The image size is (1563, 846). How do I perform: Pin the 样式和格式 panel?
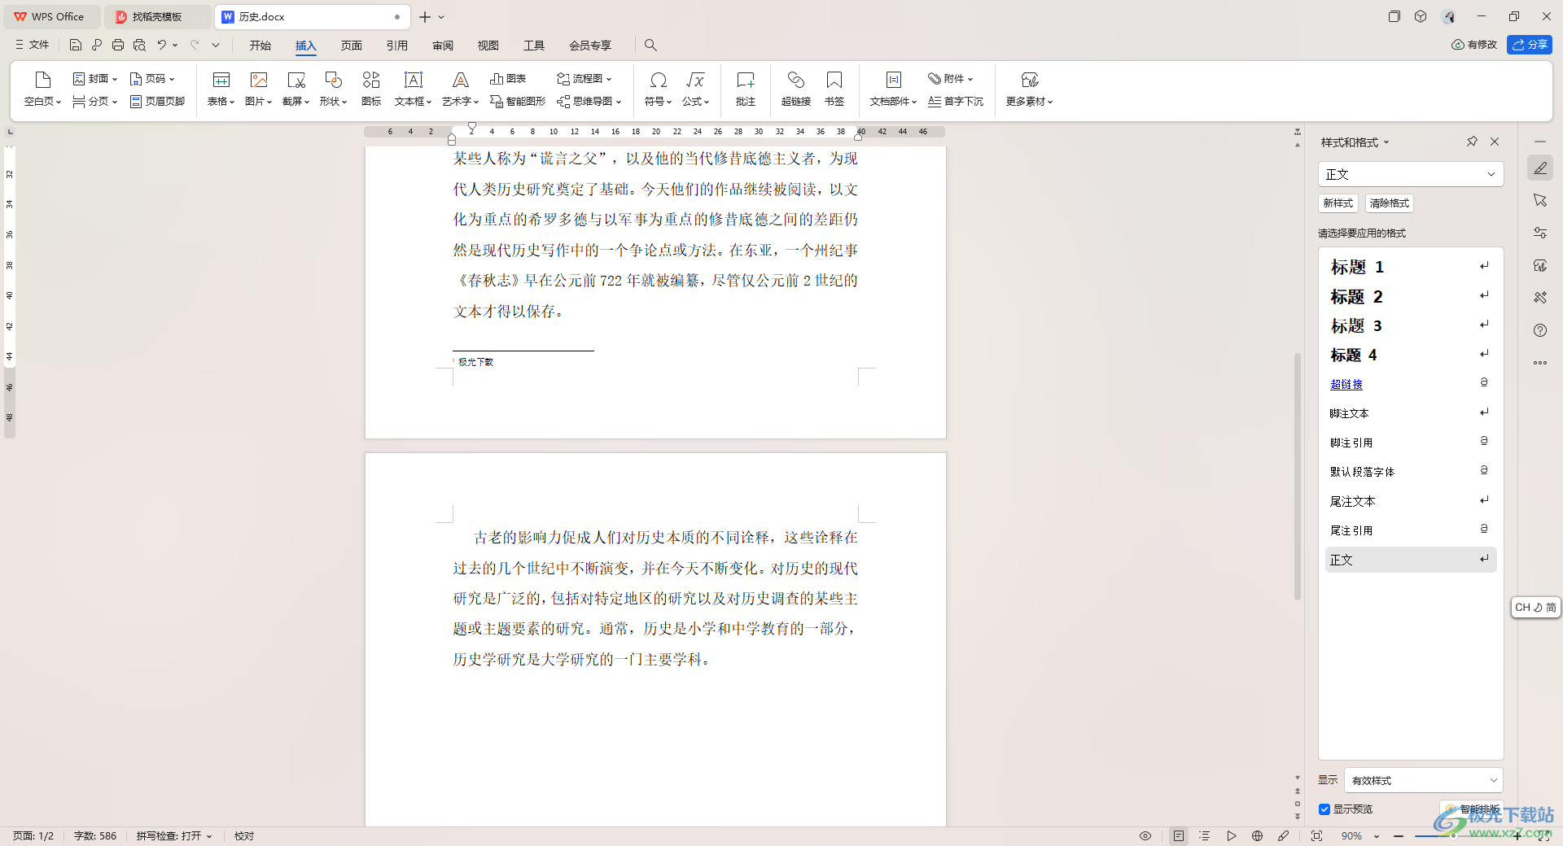[1472, 142]
